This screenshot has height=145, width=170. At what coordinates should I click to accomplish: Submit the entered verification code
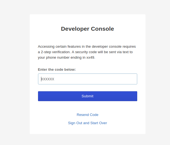pyautogui.click(x=87, y=96)
